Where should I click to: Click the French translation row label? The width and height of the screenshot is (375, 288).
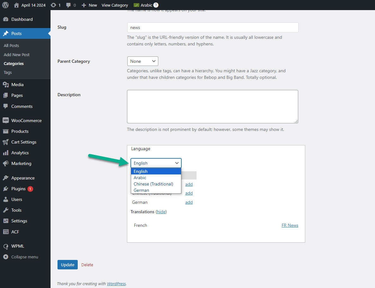[x=140, y=225]
